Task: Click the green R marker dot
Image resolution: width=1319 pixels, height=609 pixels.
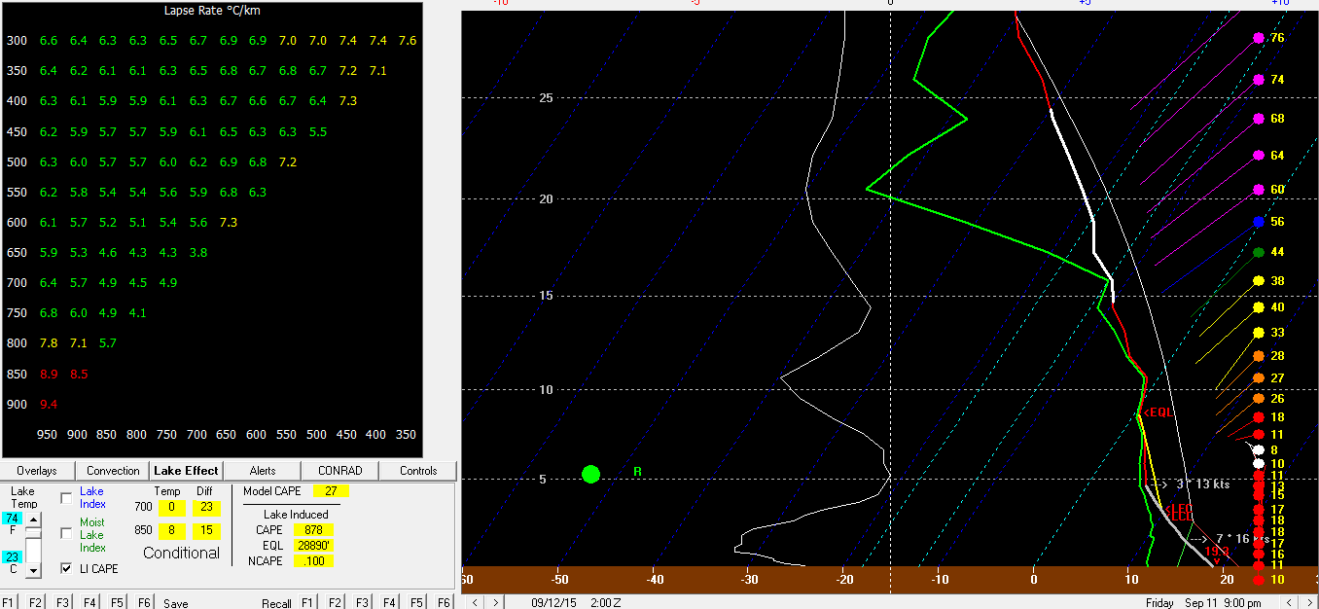Action: 590,474
